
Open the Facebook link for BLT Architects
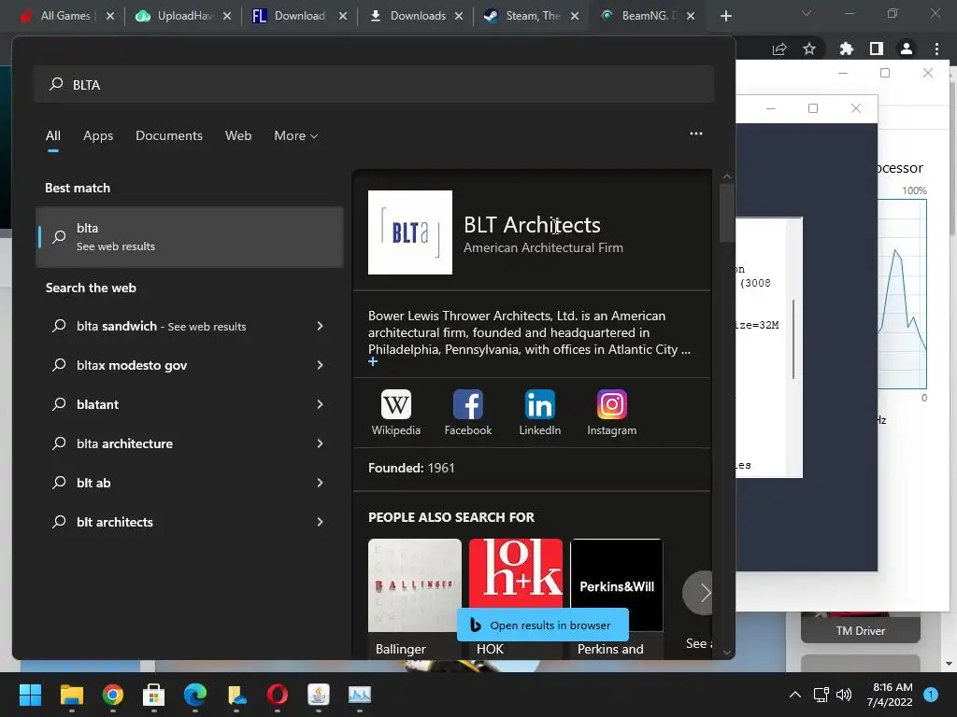pyautogui.click(x=467, y=413)
